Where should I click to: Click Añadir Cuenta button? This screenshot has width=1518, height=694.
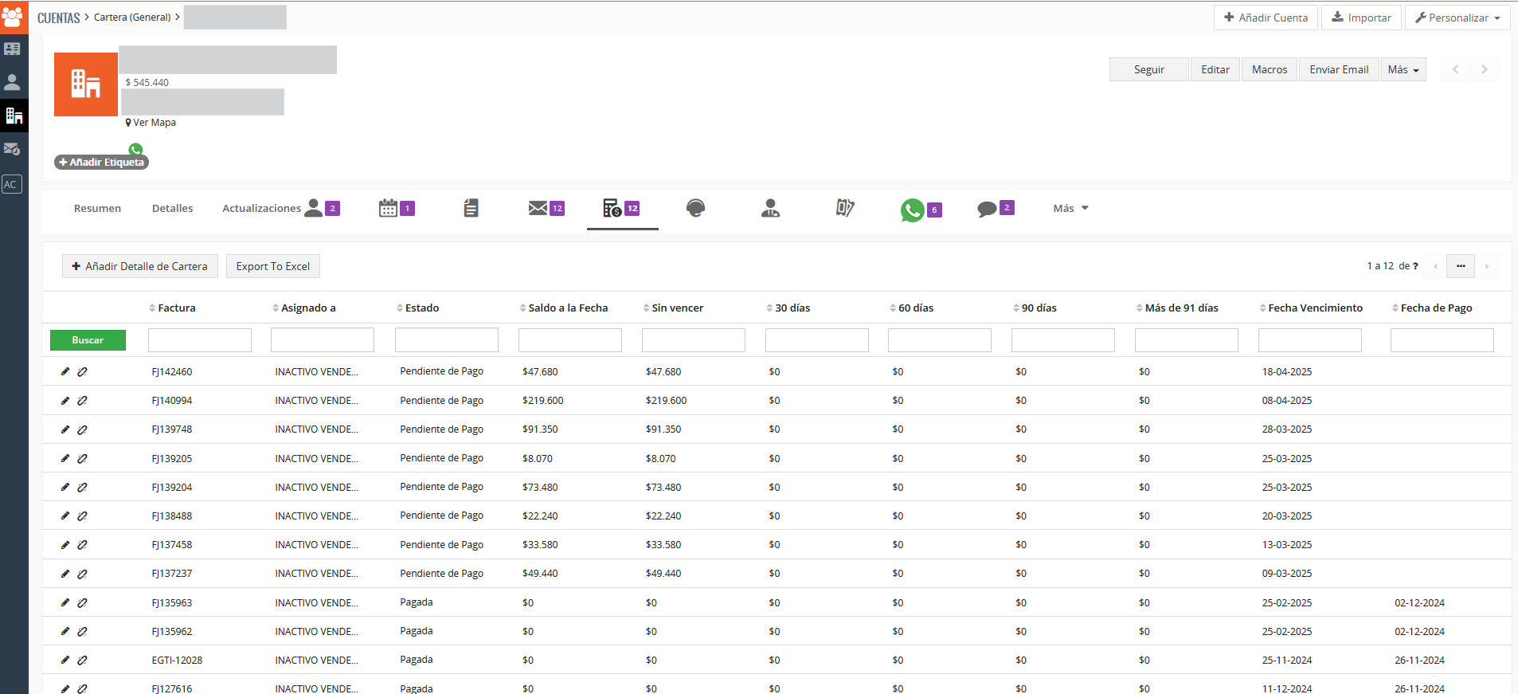[1266, 18]
